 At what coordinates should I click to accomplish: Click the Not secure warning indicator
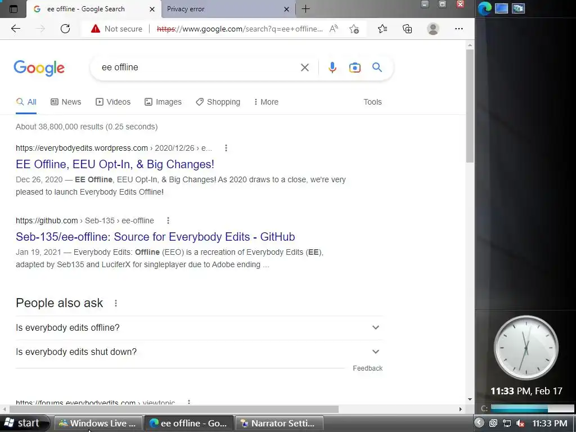[x=116, y=29]
